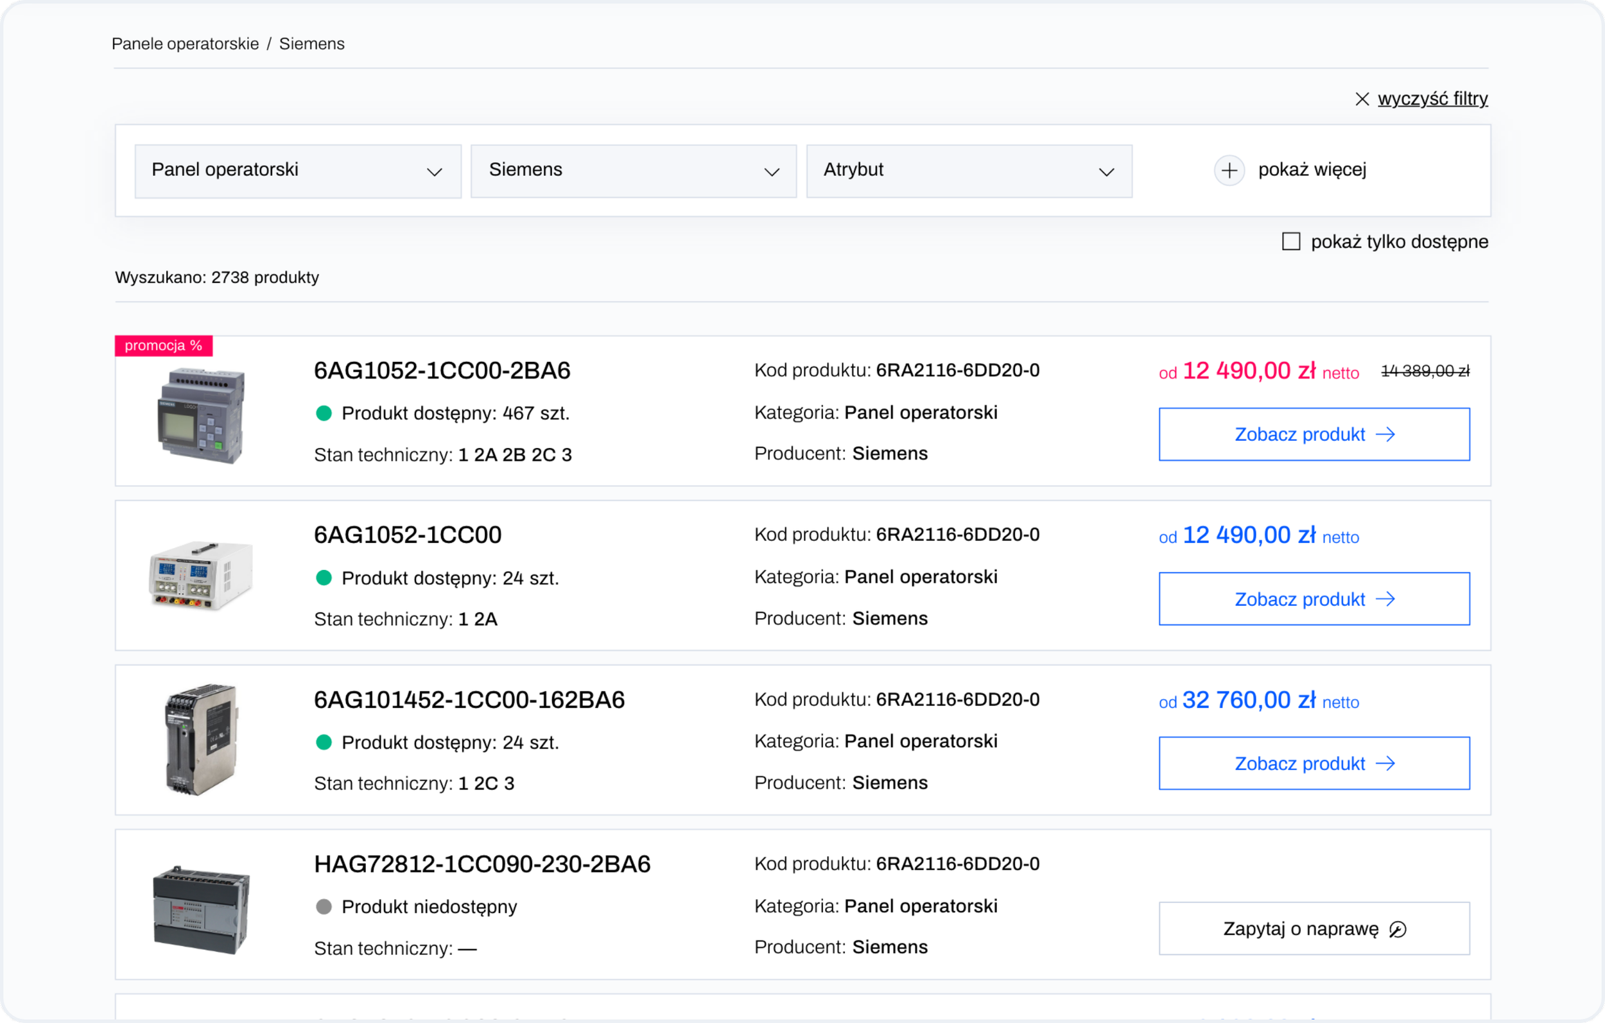Expand the Siemens producer dropdown
The image size is (1605, 1023).
(x=633, y=171)
